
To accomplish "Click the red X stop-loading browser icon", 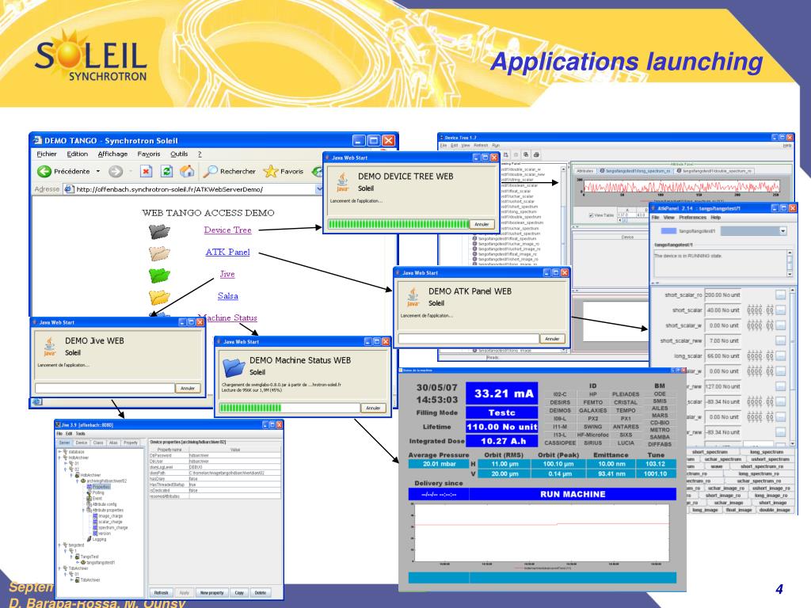I will point(147,171).
